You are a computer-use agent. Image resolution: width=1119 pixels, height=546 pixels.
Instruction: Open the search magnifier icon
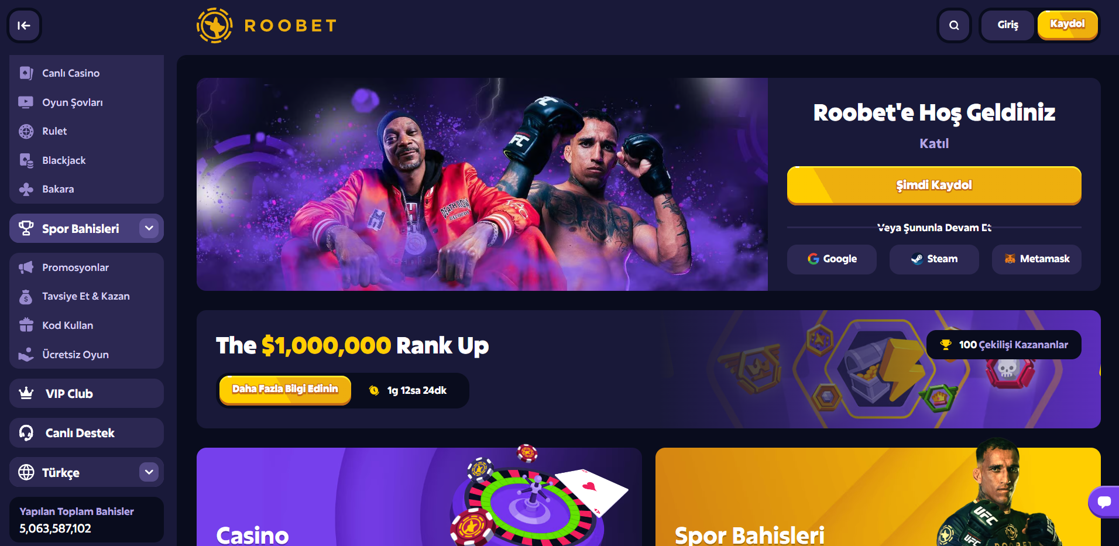coord(954,25)
